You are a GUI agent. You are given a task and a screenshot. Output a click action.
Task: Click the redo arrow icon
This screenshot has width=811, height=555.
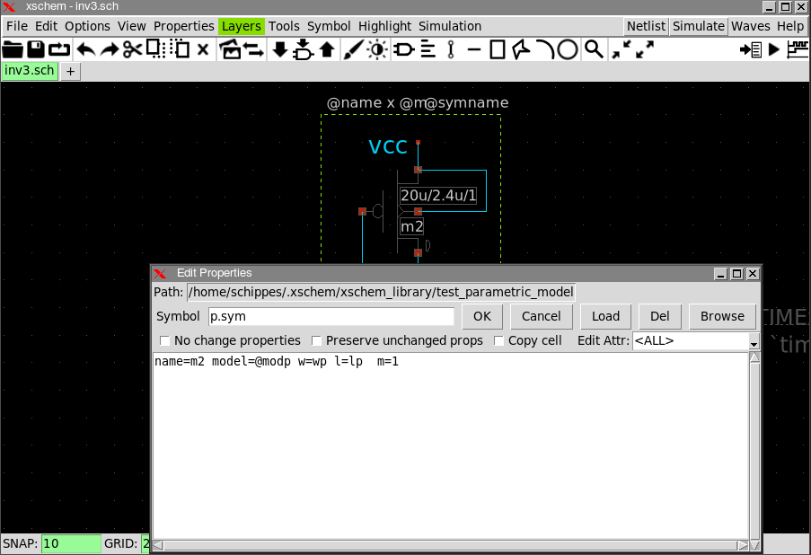coord(110,49)
